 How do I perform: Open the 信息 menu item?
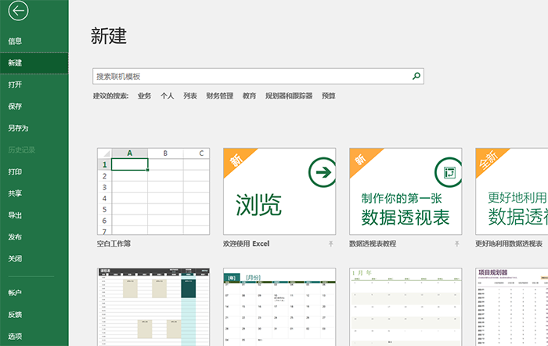tap(15, 41)
